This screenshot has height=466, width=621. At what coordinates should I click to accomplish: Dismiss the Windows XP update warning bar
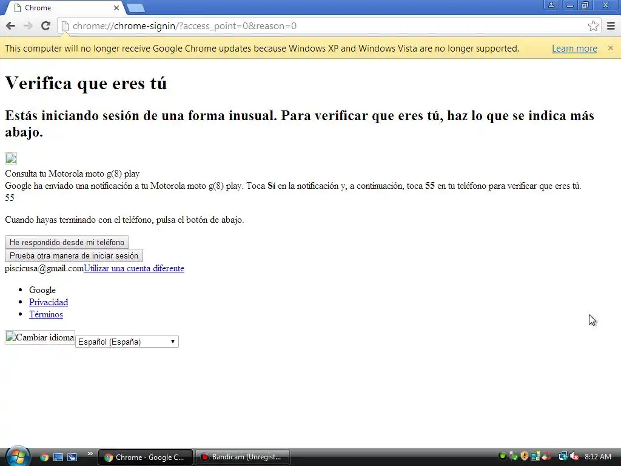click(610, 48)
